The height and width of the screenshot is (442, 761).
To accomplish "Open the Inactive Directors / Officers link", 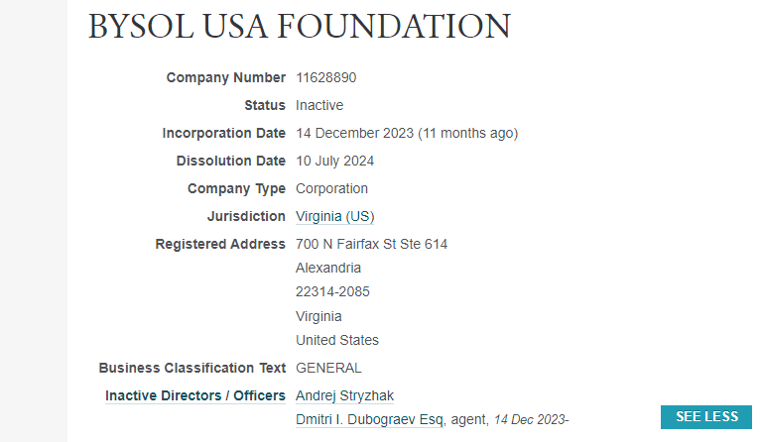I will click(x=195, y=395).
